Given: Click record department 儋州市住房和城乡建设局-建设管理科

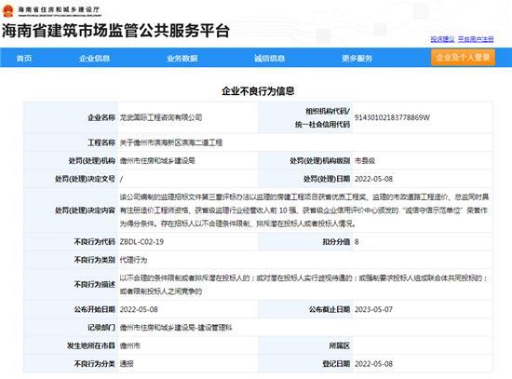Looking at the screenshot, I should 176,328.
